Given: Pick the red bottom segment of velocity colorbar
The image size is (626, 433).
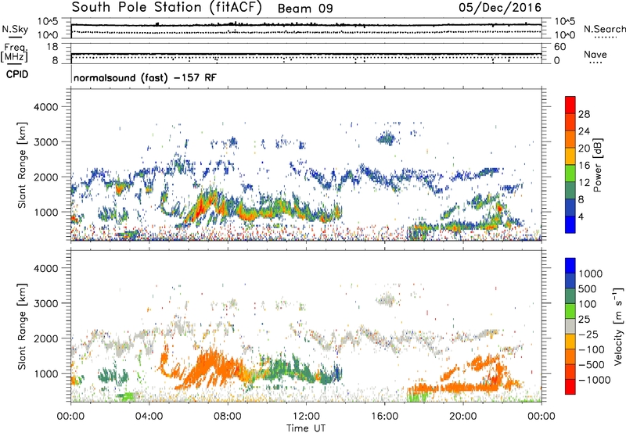Looking at the screenshot, I should tap(570, 387).
